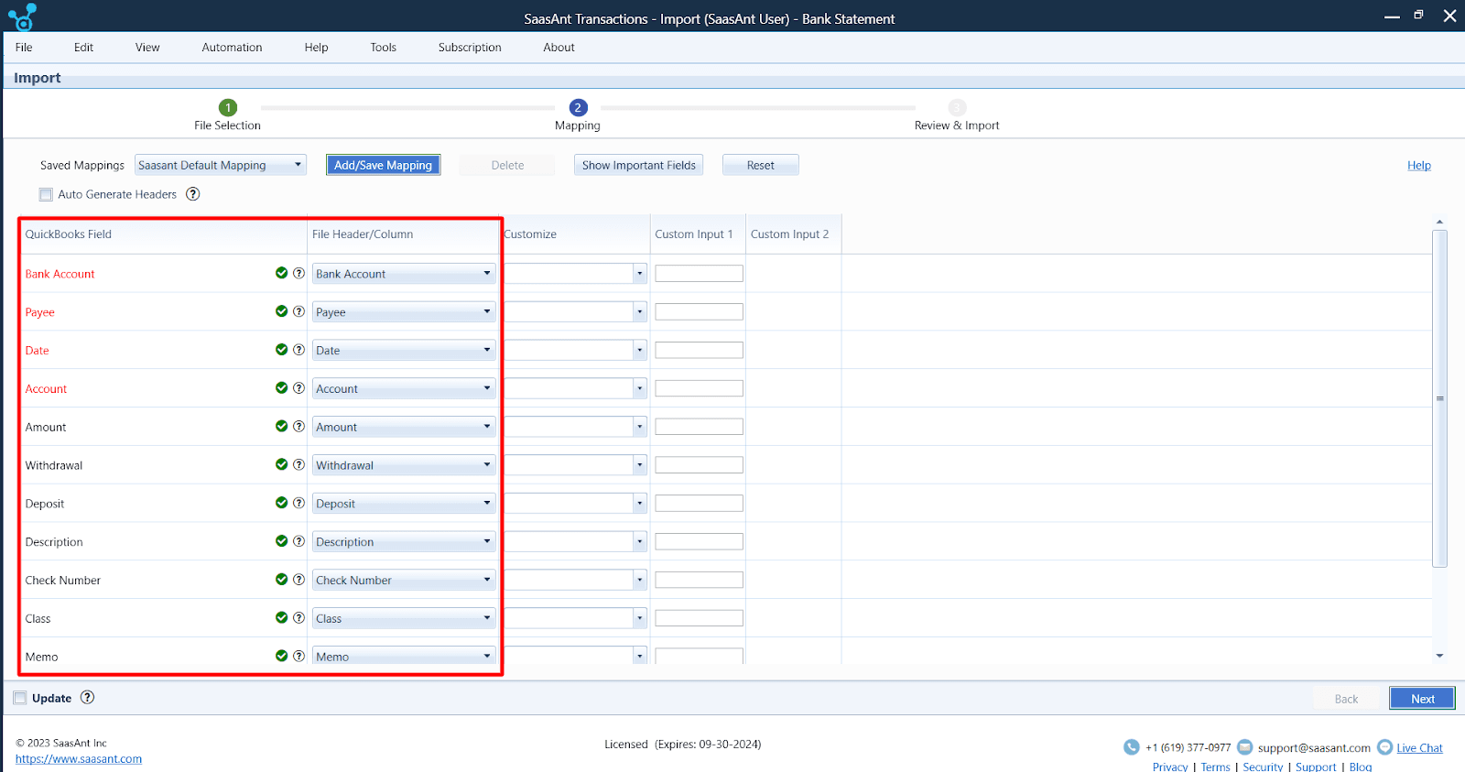This screenshot has width=1465, height=772.
Task: Click green check icon in Amount row
Action: pos(282,427)
